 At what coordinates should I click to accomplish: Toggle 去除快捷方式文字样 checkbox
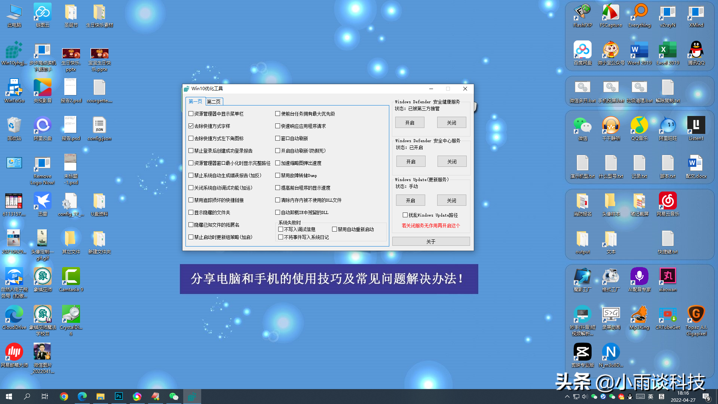pyautogui.click(x=191, y=126)
